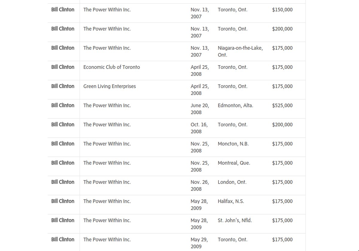Click Moncton, N.B. location cell
The image size is (359, 251).
[233, 144]
